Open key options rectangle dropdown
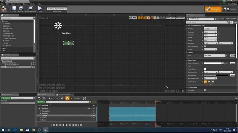The width and height of the screenshot is (238, 133). coord(56,98)
